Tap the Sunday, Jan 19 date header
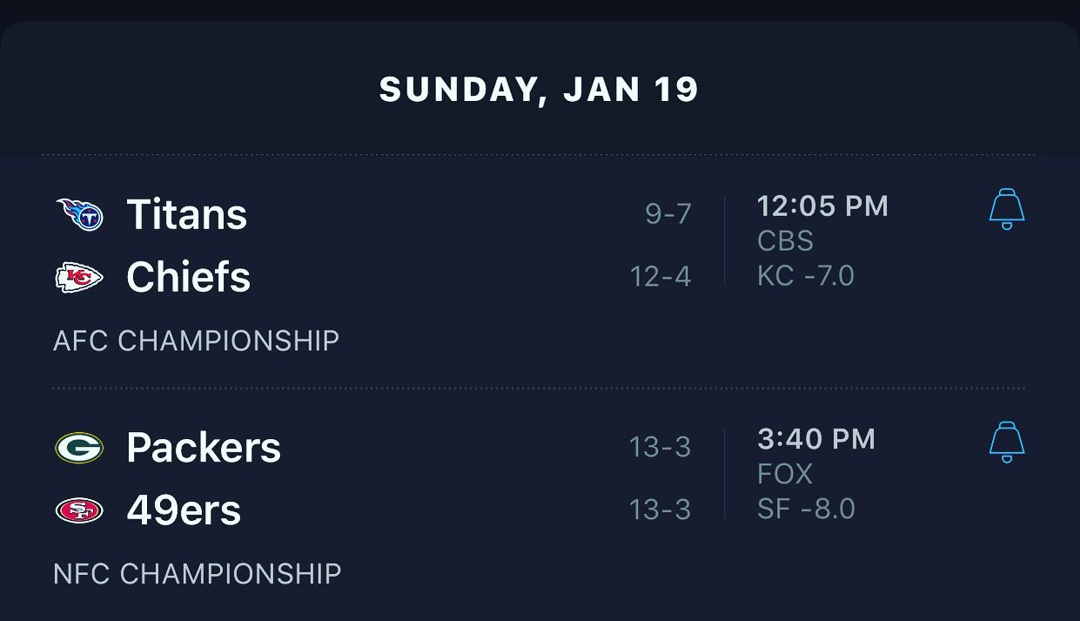This screenshot has height=621, width=1080. [x=540, y=90]
